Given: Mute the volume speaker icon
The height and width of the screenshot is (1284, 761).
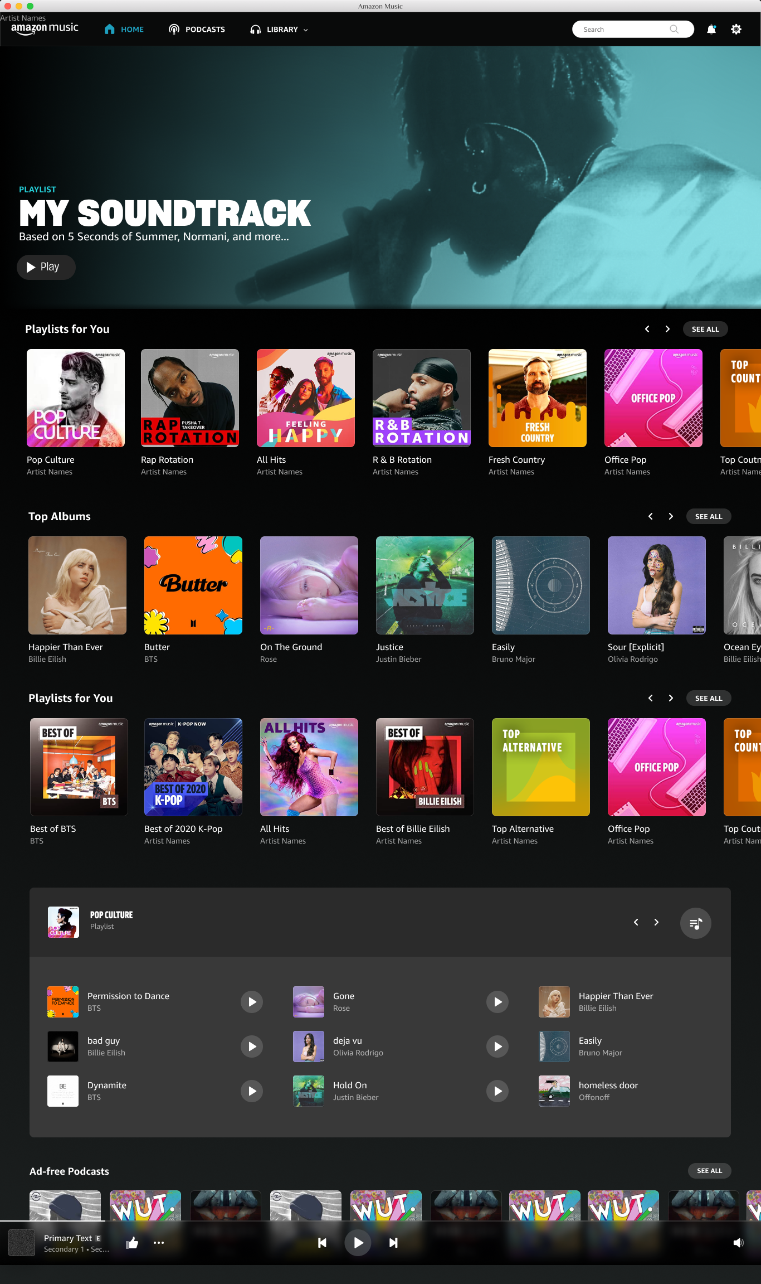Looking at the screenshot, I should [738, 1243].
